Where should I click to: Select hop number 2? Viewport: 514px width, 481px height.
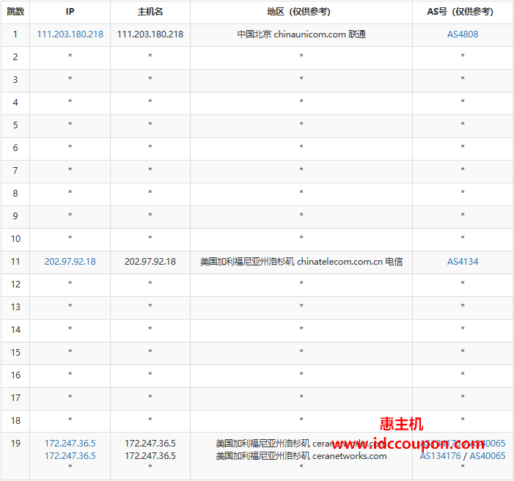click(x=15, y=57)
